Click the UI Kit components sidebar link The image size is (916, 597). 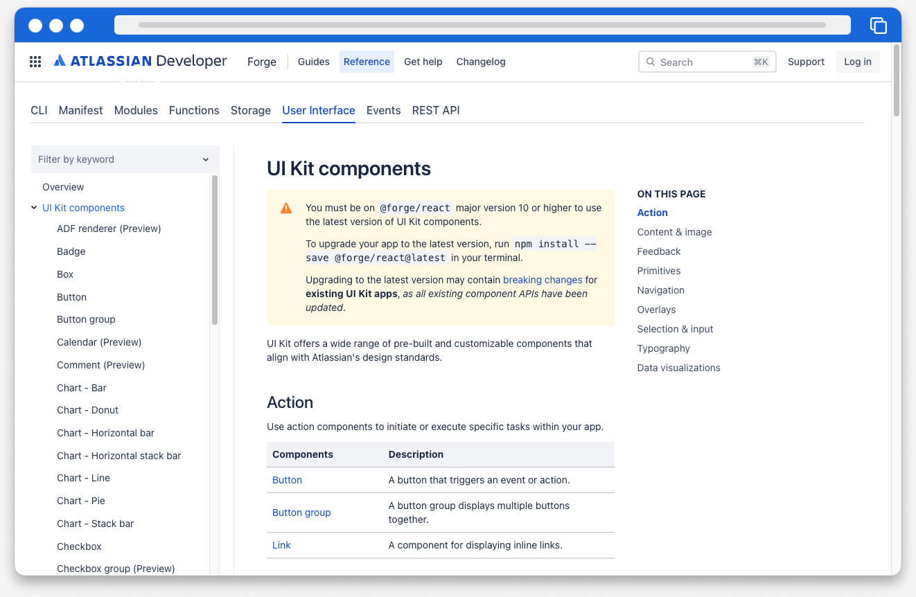point(83,208)
